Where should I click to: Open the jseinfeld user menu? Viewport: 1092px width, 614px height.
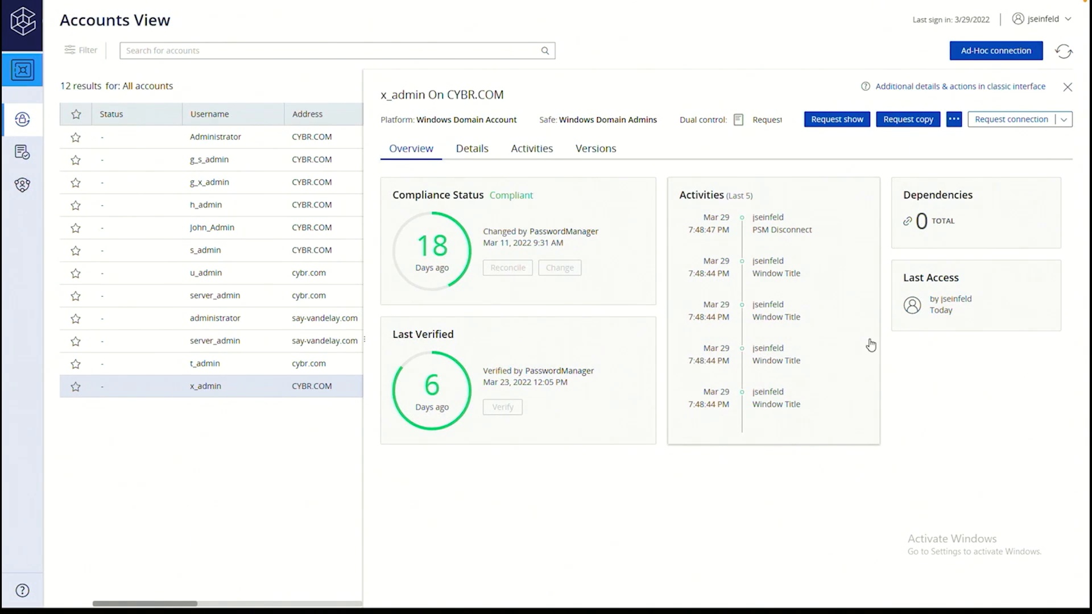tap(1042, 19)
